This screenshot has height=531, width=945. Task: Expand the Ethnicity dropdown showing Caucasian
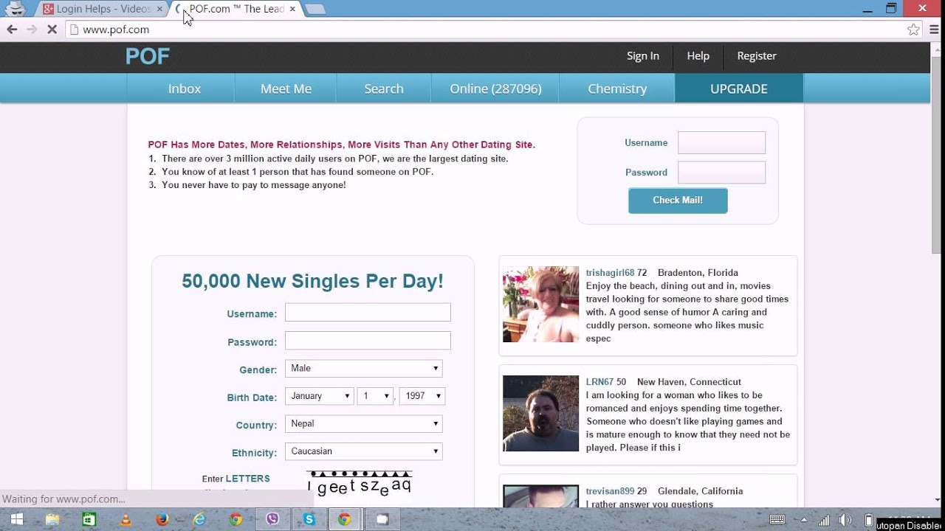[x=364, y=451]
